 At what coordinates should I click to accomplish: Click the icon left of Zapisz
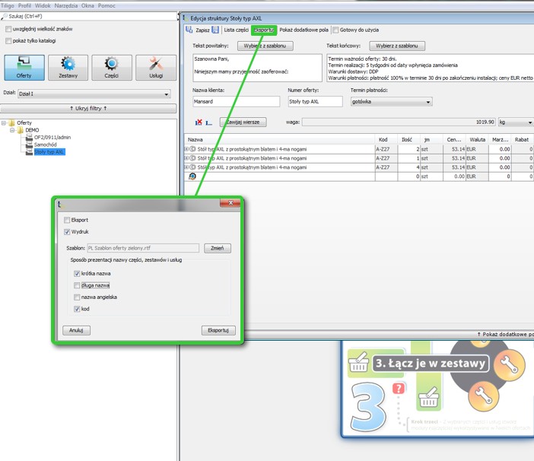point(189,30)
